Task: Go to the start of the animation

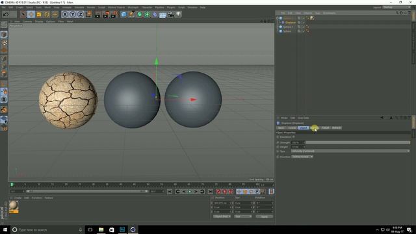Action: click(170, 192)
